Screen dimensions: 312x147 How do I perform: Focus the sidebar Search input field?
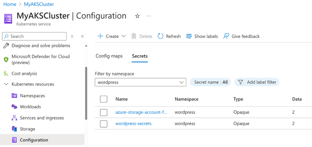coord(34,36)
